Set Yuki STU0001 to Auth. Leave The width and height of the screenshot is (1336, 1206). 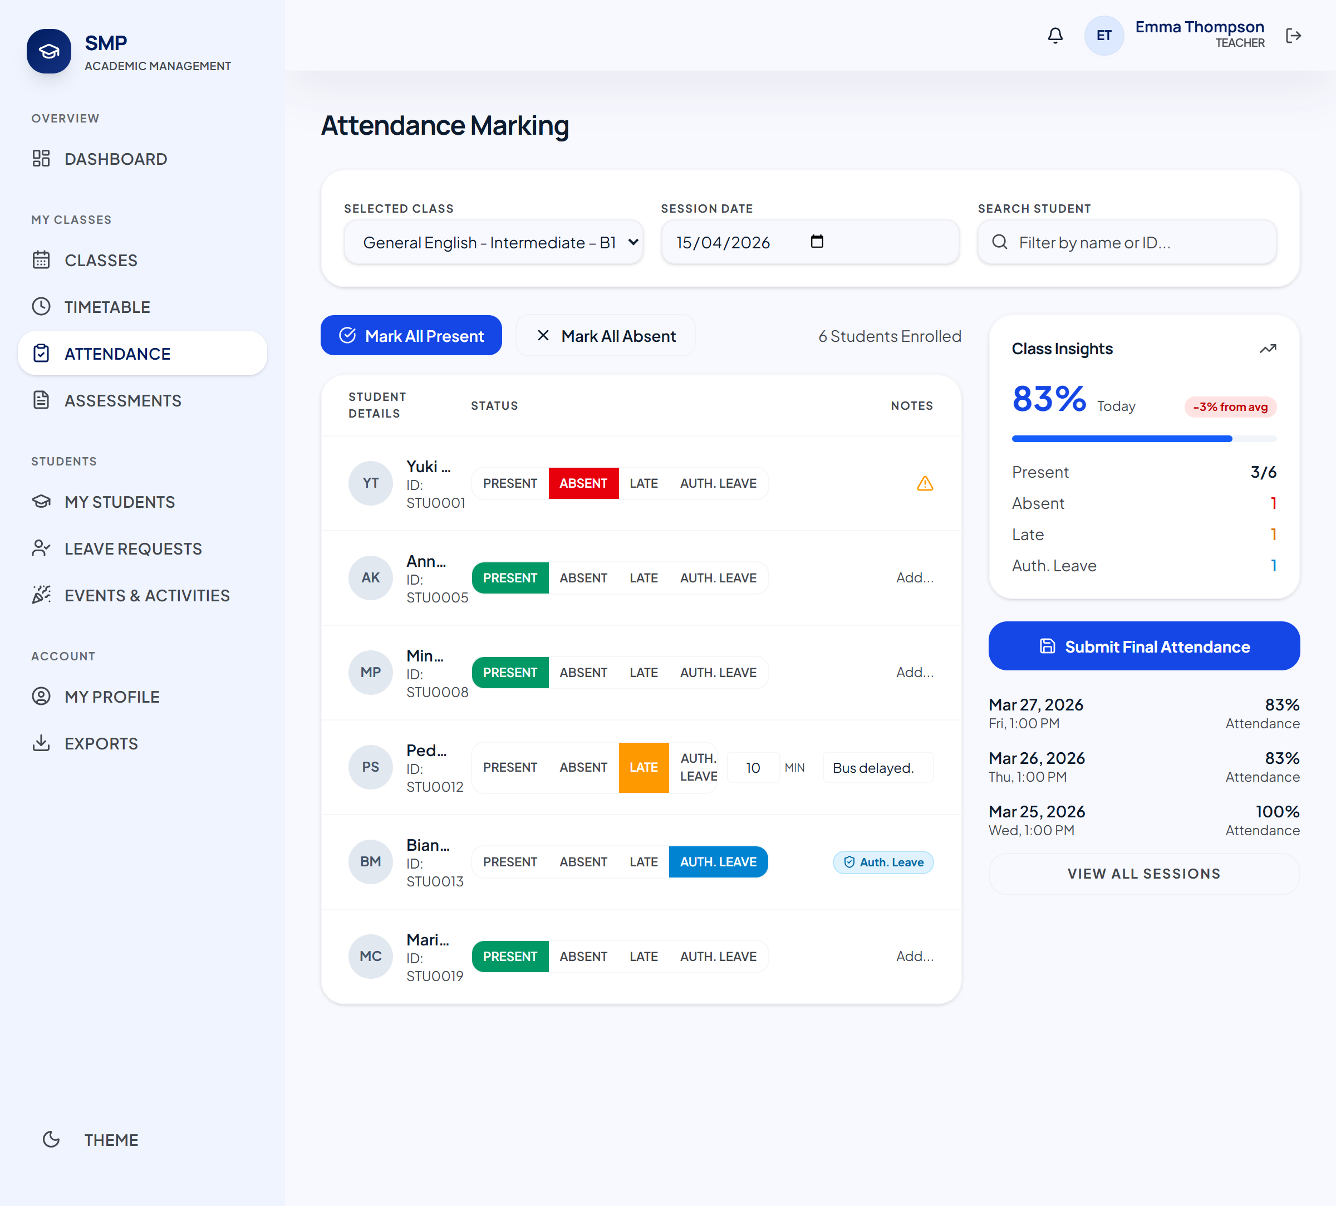(x=718, y=483)
